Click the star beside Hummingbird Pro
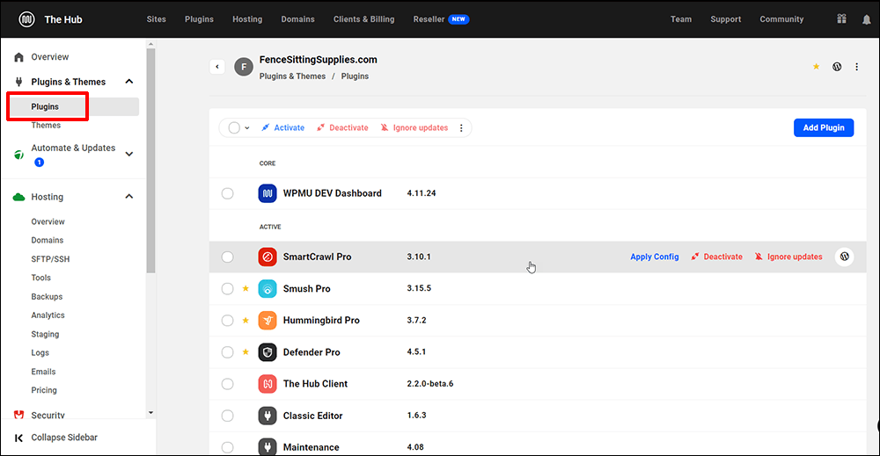The image size is (880, 456). 246,321
